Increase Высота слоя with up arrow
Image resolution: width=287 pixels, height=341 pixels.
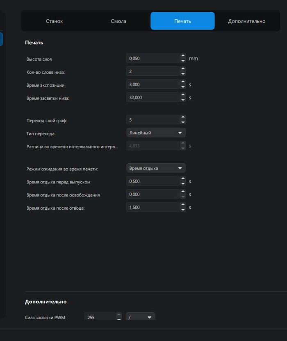(183, 56)
